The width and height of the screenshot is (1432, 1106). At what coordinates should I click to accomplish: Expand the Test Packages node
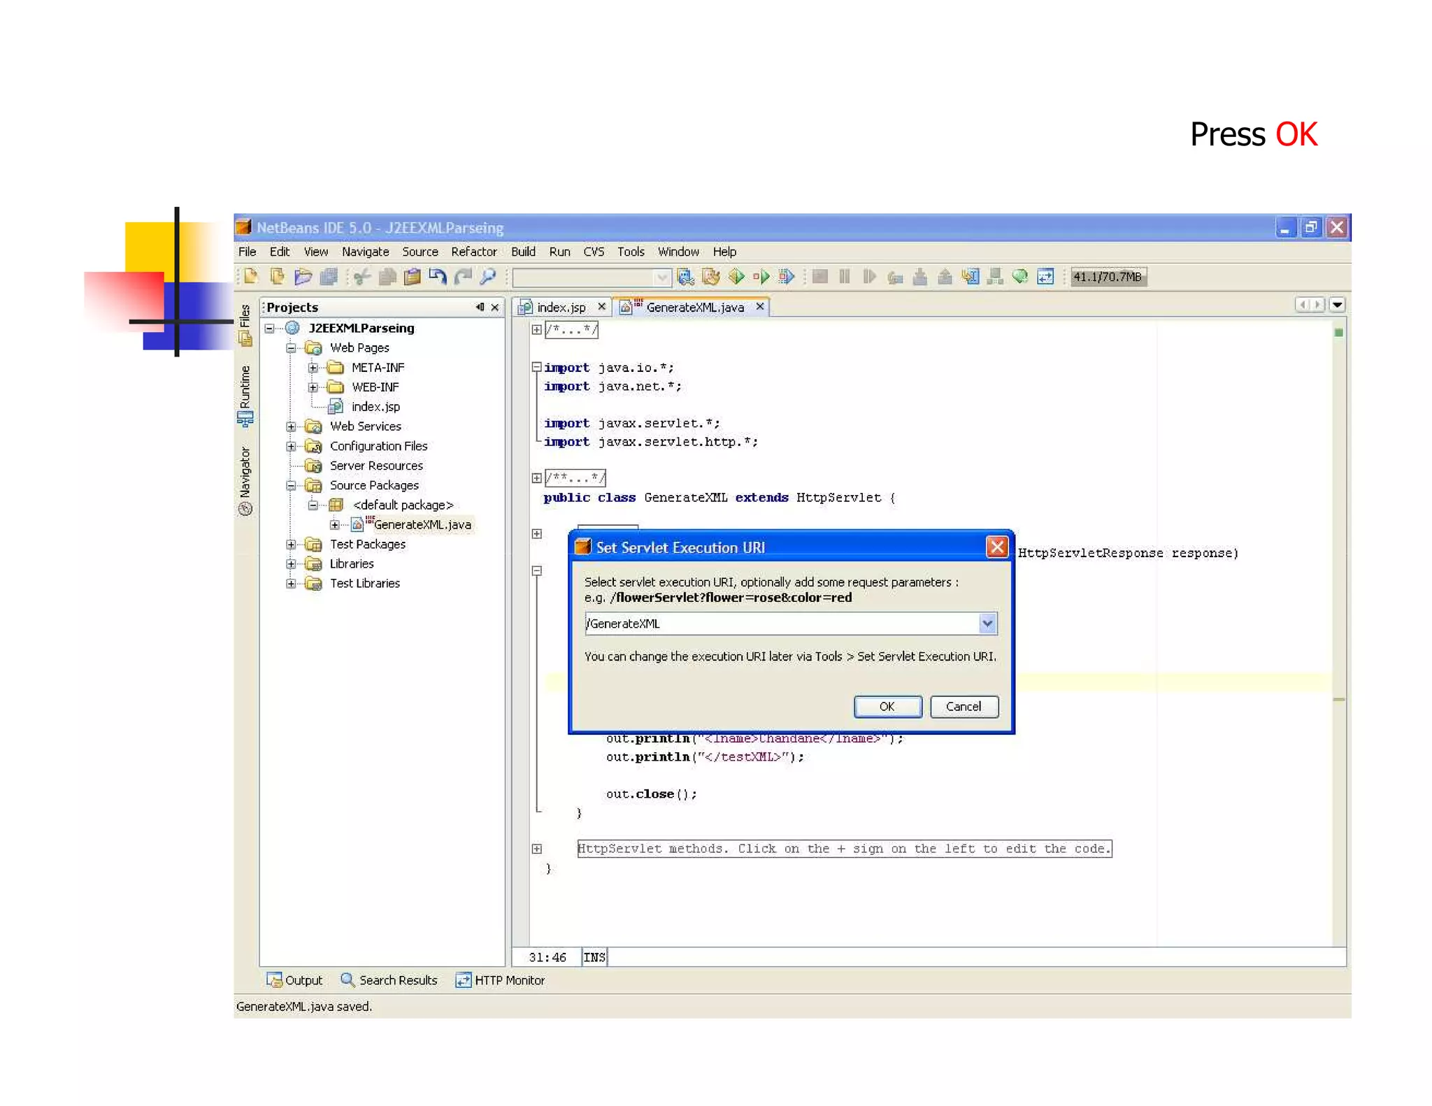click(292, 544)
